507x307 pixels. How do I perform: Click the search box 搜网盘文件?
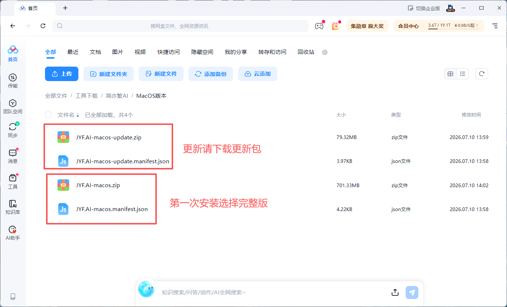(x=180, y=26)
